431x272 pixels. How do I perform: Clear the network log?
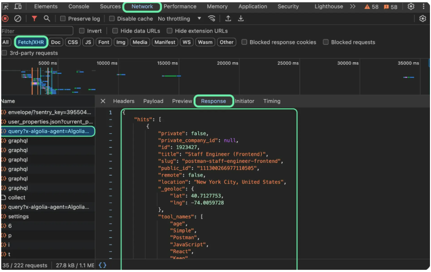[17, 18]
